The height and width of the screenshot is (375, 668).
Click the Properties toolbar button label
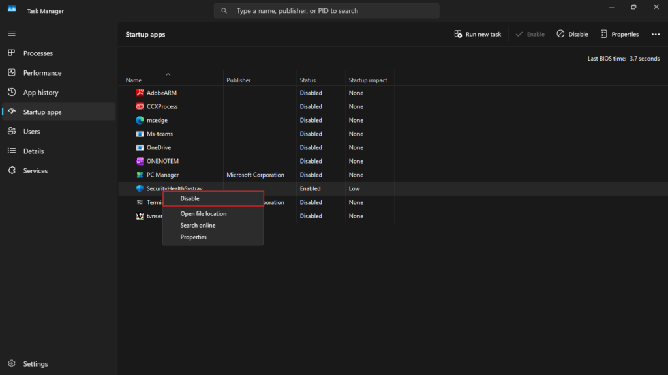pos(625,34)
